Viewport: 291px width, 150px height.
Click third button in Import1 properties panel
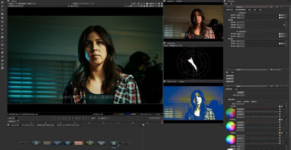tap(230, 81)
